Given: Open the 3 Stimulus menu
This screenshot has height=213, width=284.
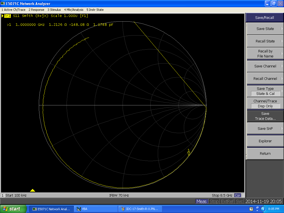Looking at the screenshot, I should 54,10.
